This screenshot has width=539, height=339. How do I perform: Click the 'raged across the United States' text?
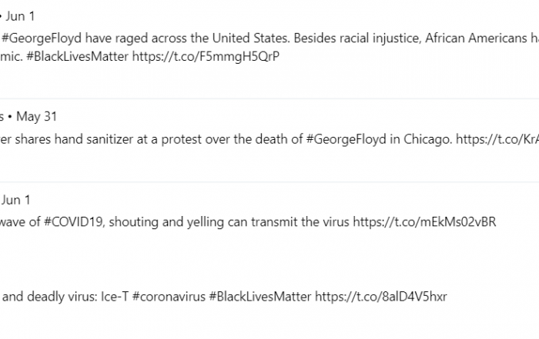pos(203,38)
